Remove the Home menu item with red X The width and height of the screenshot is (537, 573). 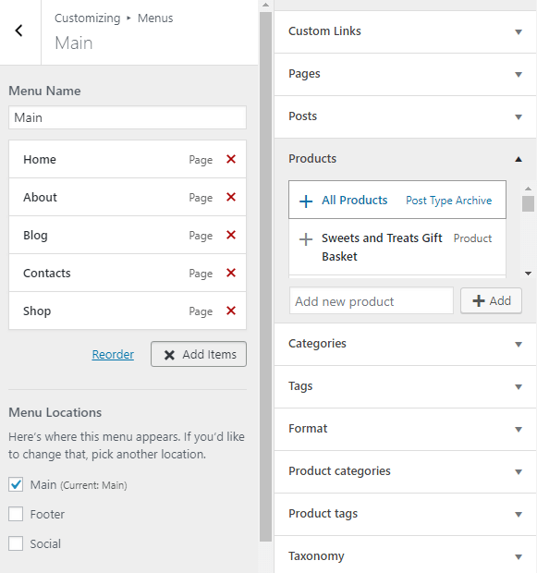231,159
